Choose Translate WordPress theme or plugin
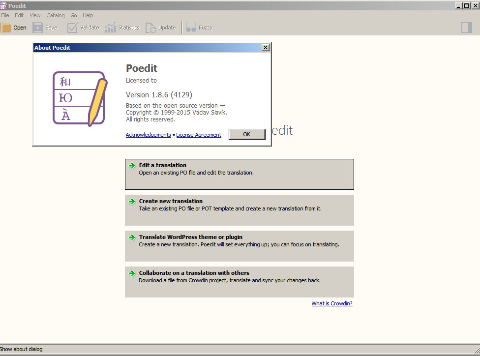The image size is (480, 356). click(191, 237)
